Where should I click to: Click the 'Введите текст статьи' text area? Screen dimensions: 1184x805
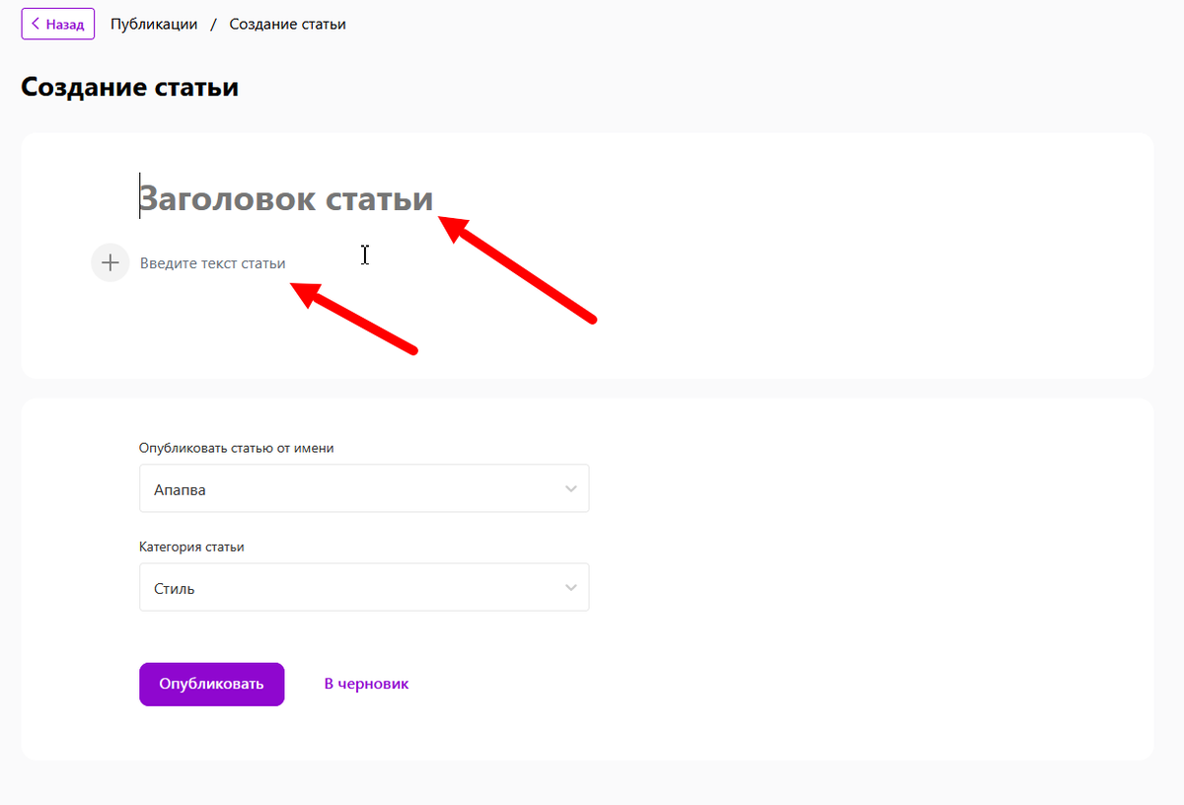[x=214, y=262]
